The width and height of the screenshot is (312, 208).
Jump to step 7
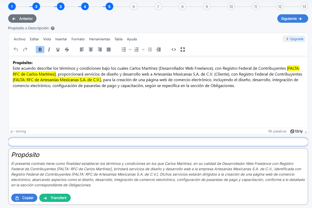point(158,6)
